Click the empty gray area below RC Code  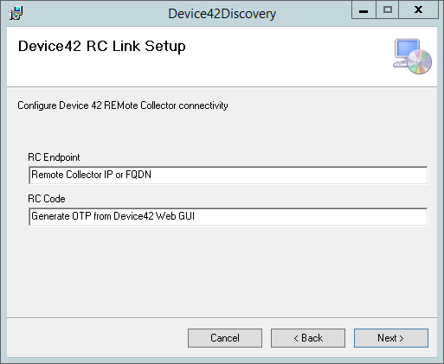[222, 271]
